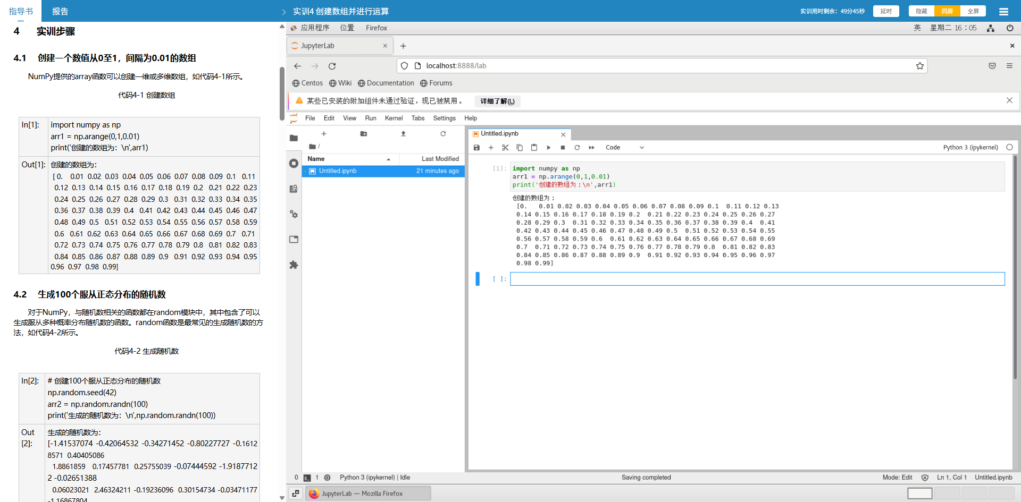Dismiss the add-on warning notification bar
Viewport: 1021px width, 502px height.
[1009, 100]
